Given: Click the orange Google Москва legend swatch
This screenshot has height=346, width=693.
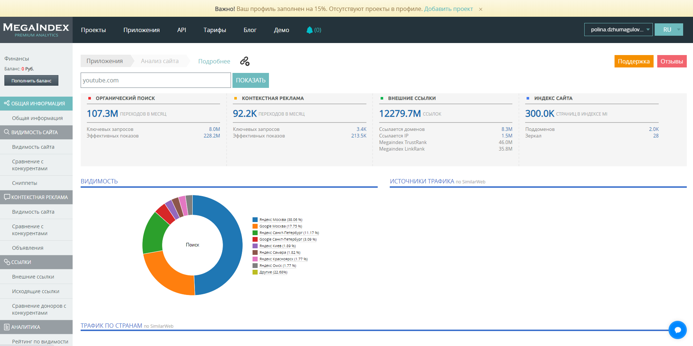Looking at the screenshot, I should point(255,226).
